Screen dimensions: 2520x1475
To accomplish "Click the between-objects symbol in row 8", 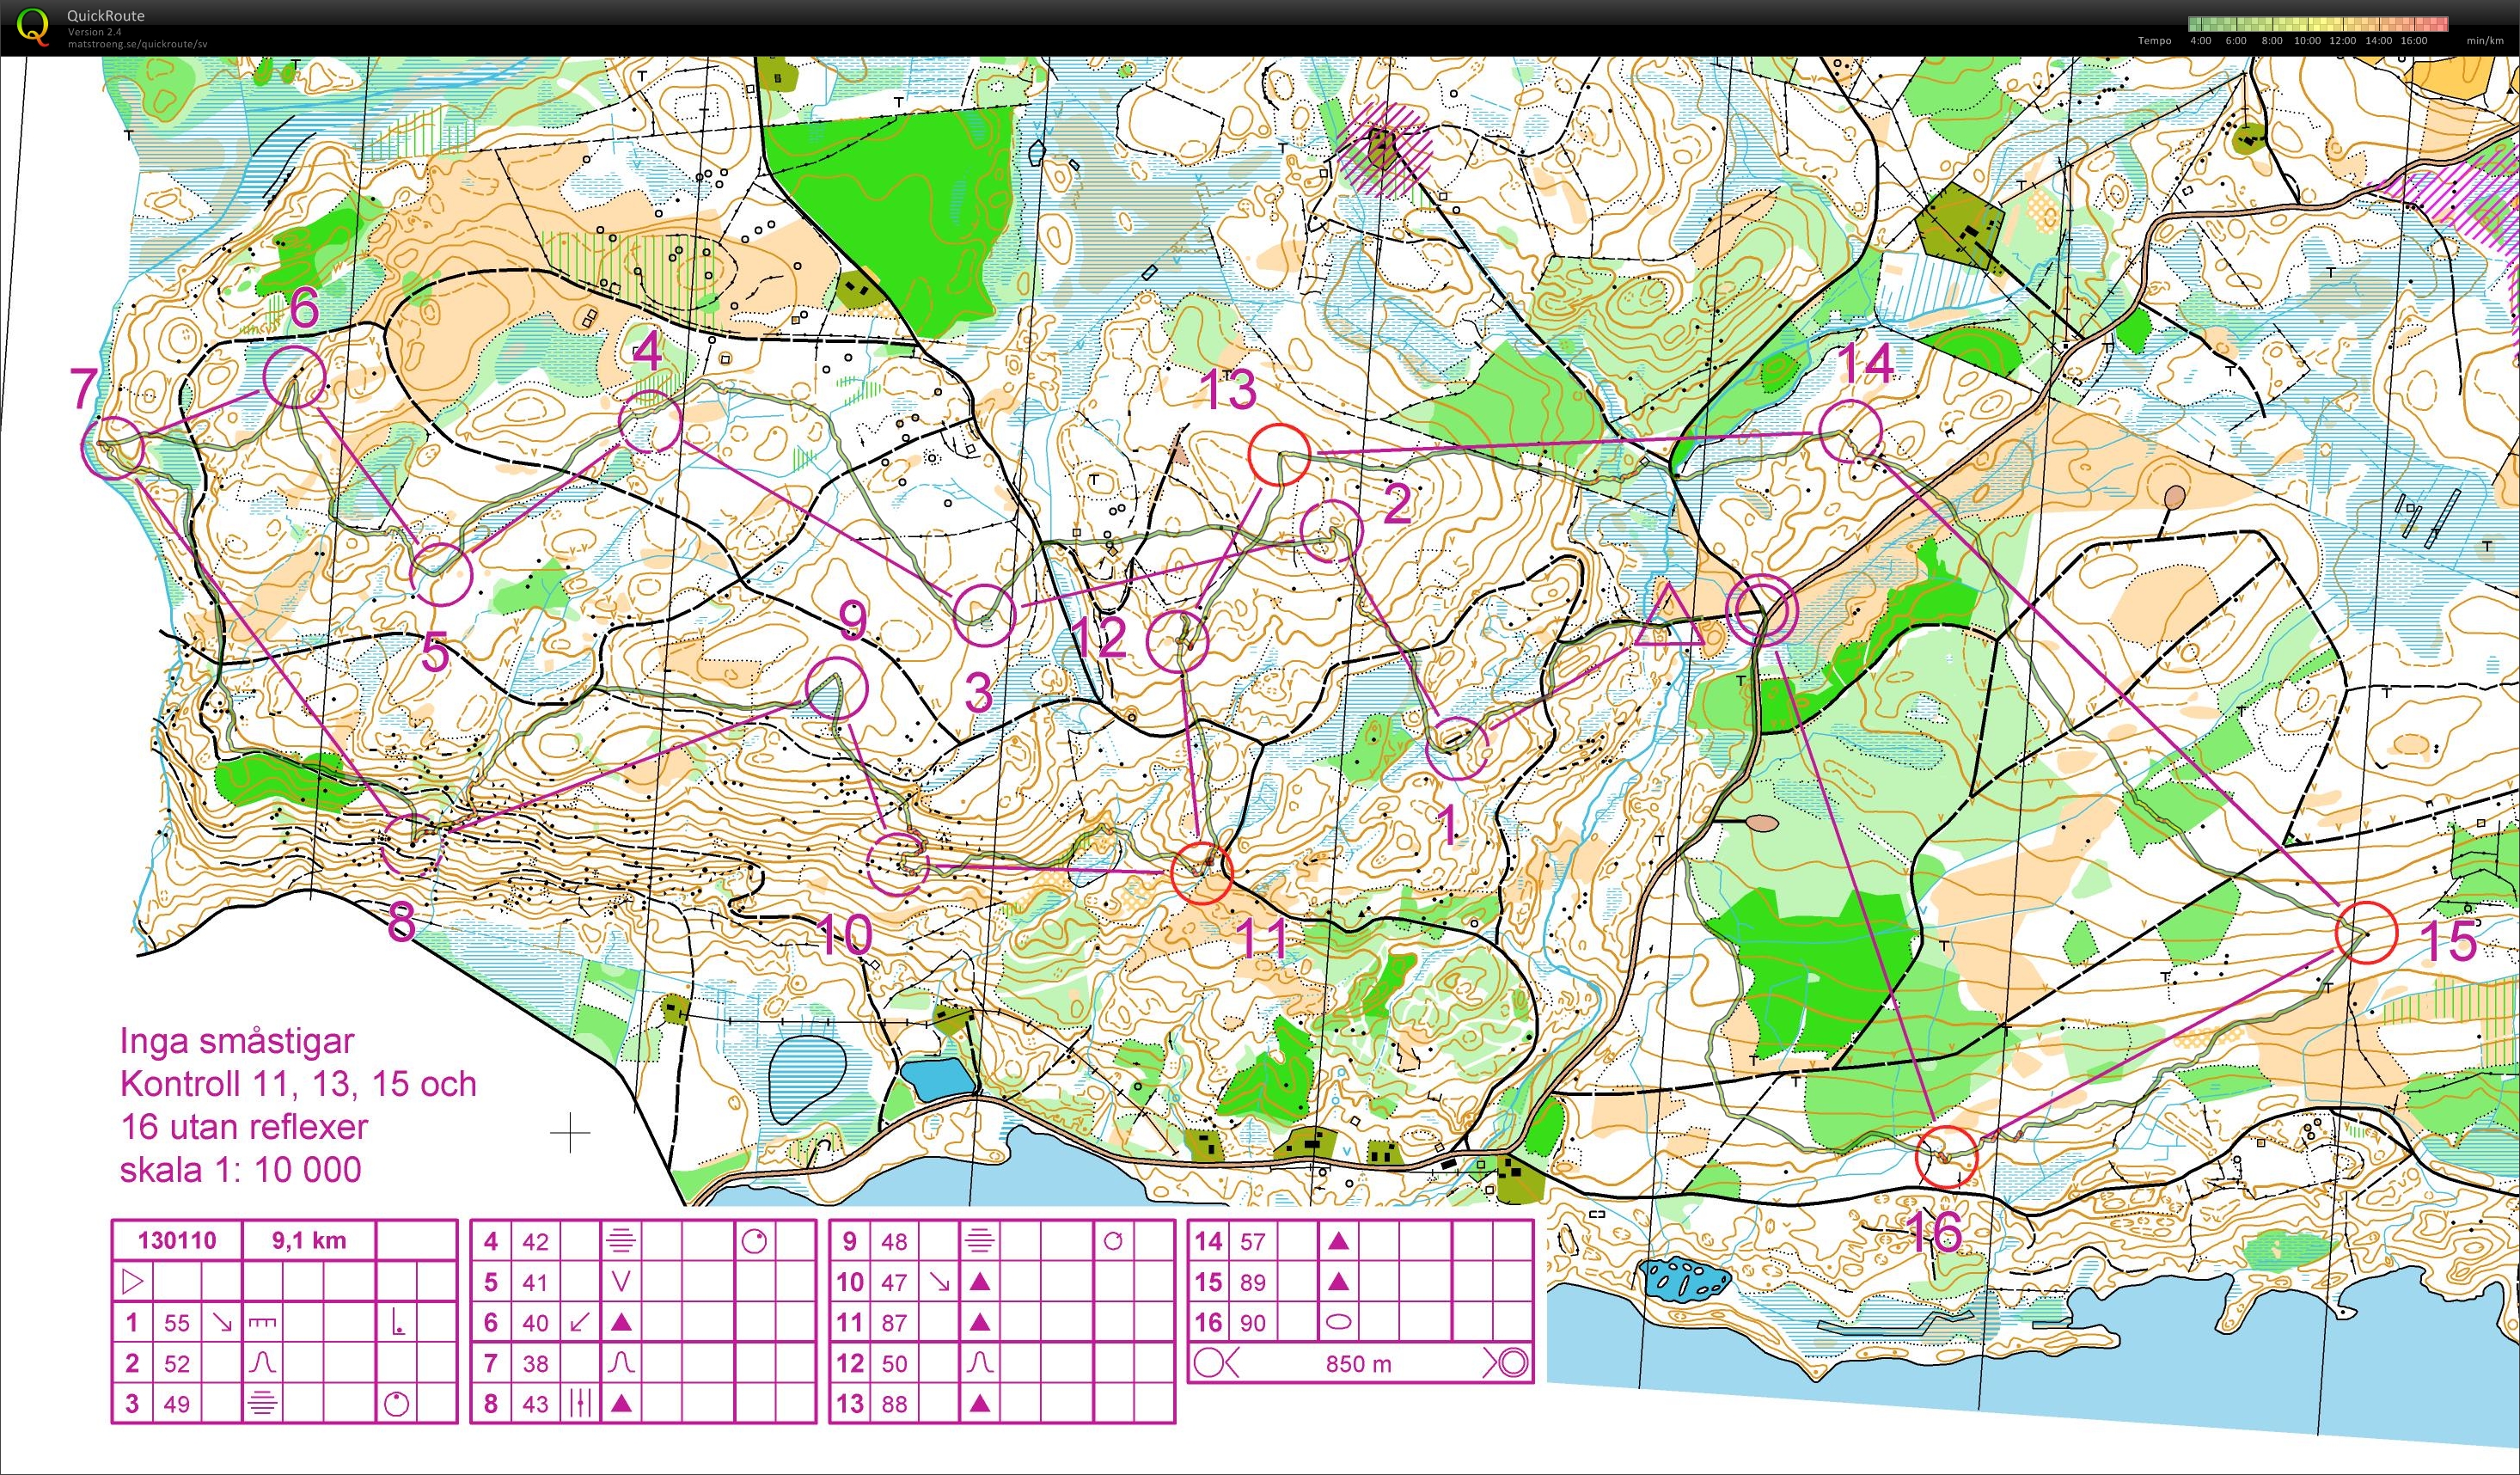I will [x=581, y=1403].
